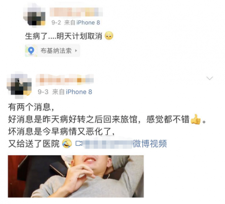This screenshot has width=225, height=204.
Task: Click the blurred video title before 微博视频
Action: click(x=108, y=143)
